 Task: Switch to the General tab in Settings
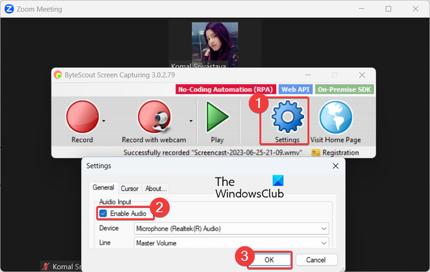pos(103,188)
